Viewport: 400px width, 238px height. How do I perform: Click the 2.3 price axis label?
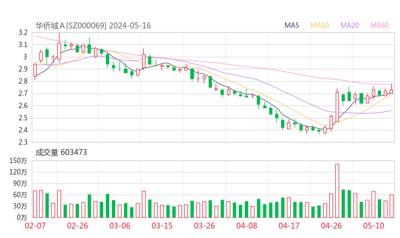point(23,142)
